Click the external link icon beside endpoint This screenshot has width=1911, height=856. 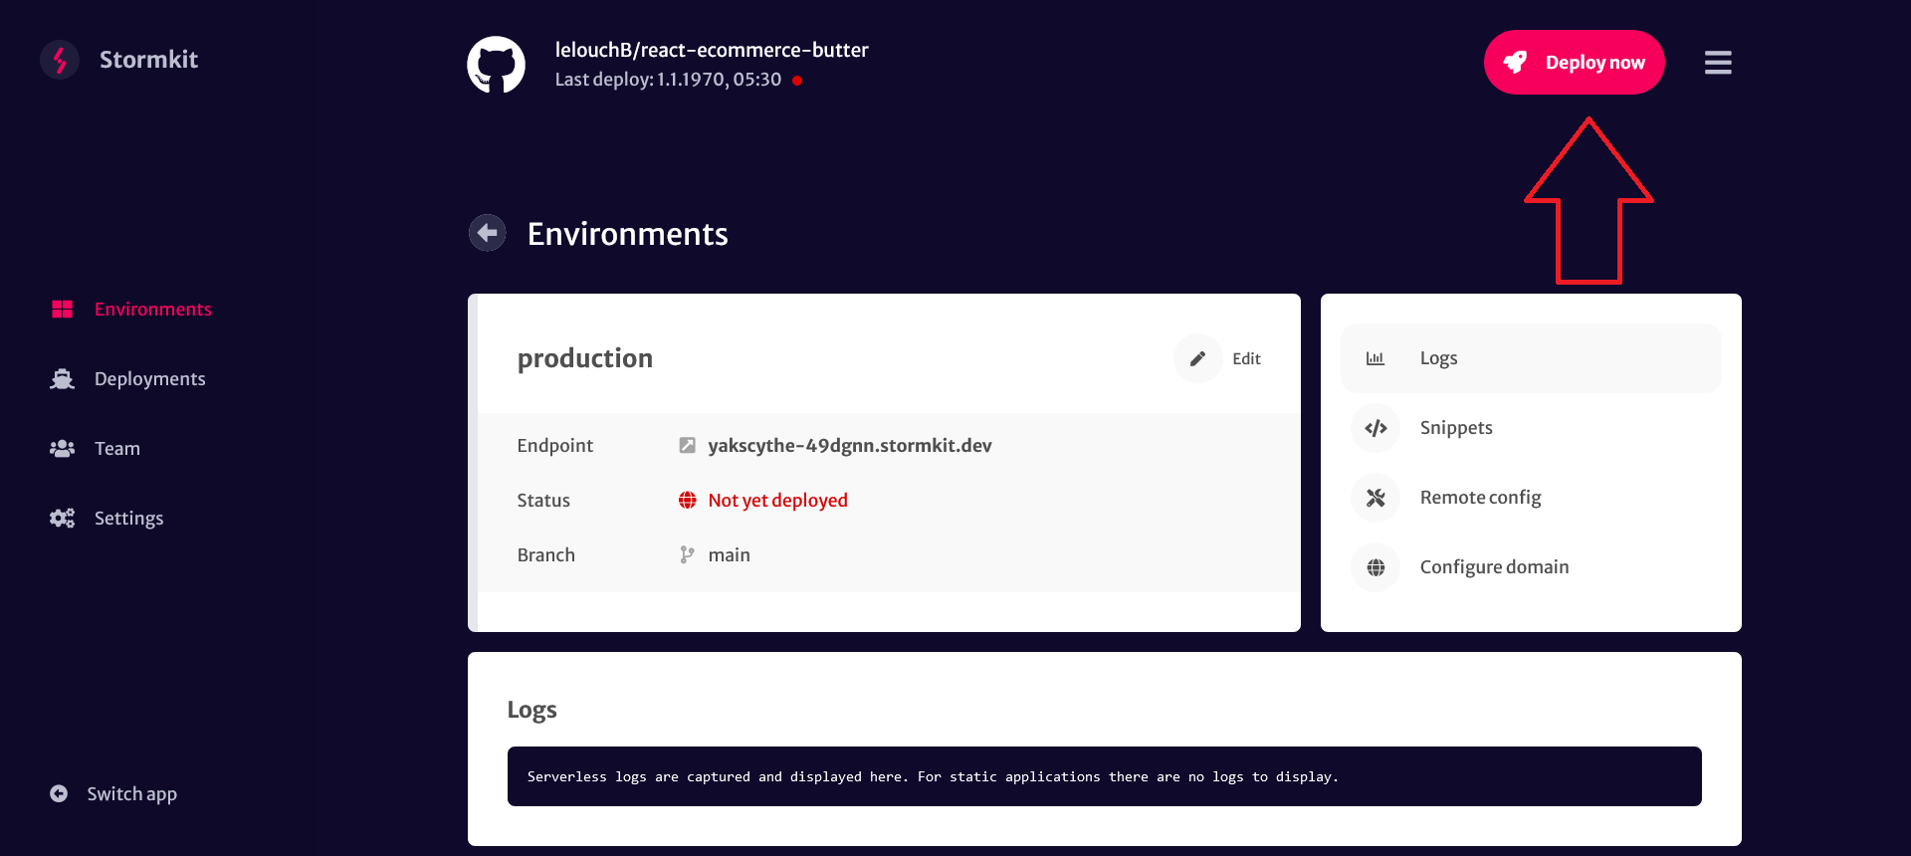pyautogui.click(x=687, y=446)
